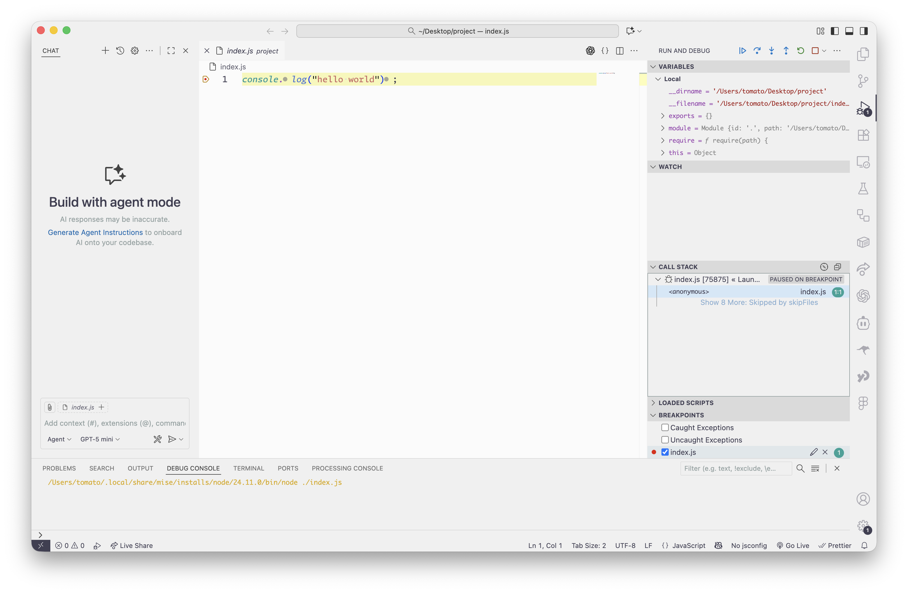Click Show 8 More: Skipped by skipFiles
Image resolution: width=908 pixels, height=593 pixels.
click(759, 302)
